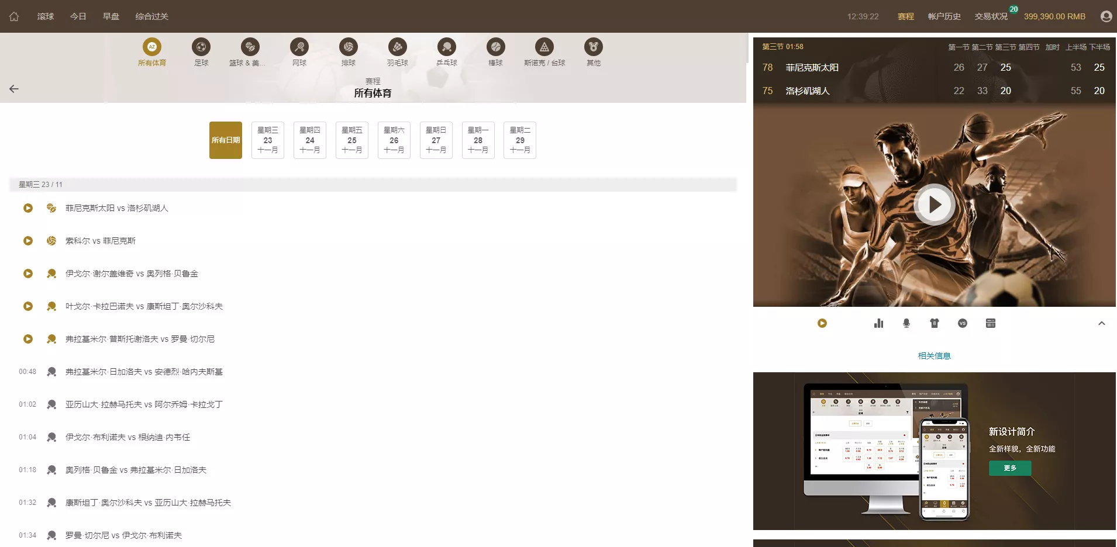Screen dimensions: 1117x547
Task: Filter schedule to 星期五 25 date
Action: pyautogui.click(x=352, y=140)
